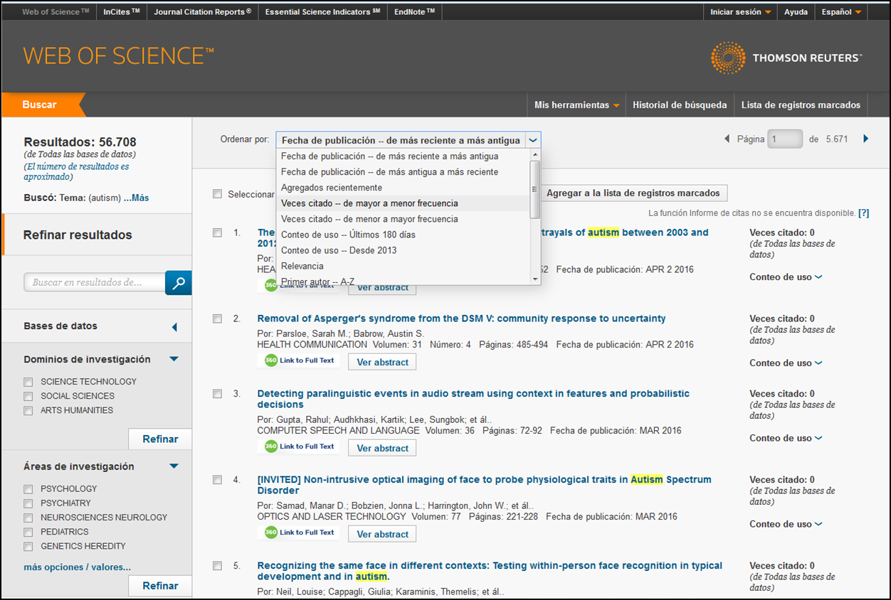Open Mis herramientas dropdown

[576, 105]
